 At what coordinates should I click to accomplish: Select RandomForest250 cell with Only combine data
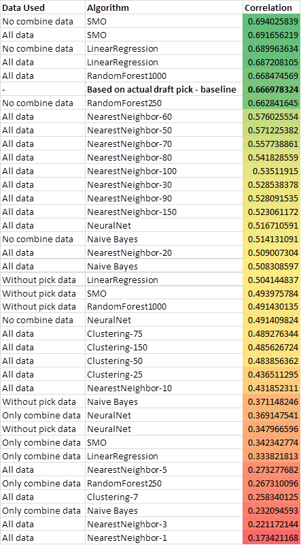pyautogui.click(x=164, y=484)
